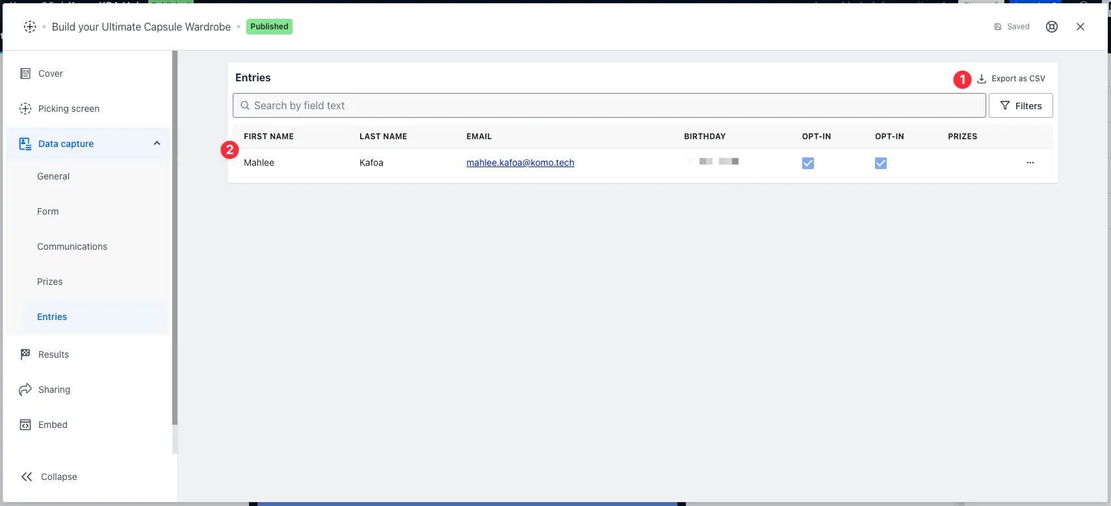Click the search magnifier icon
Image resolution: width=1111 pixels, height=506 pixels.
click(x=245, y=105)
